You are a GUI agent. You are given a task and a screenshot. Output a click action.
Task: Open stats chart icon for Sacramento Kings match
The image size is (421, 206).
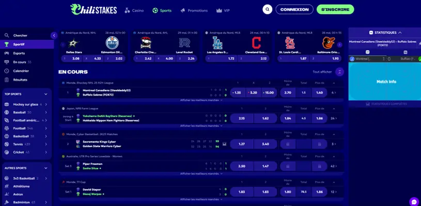(x=225, y=144)
